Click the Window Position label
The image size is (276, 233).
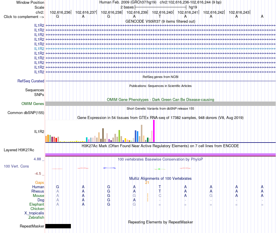pyautogui.click(x=30, y=2)
